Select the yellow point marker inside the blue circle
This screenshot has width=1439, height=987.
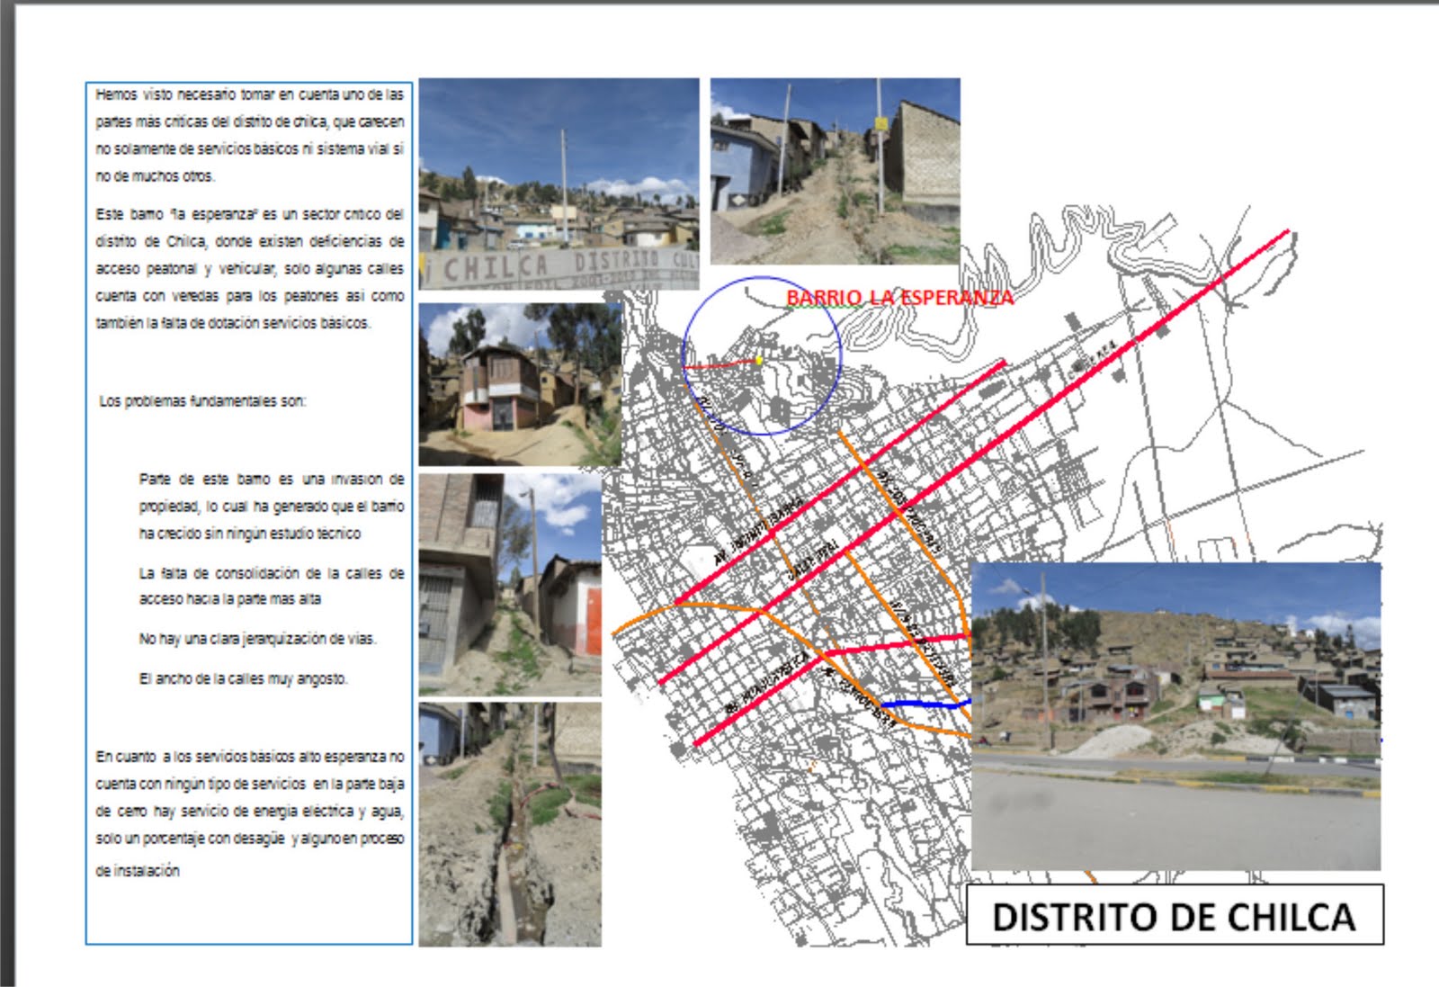(x=758, y=360)
